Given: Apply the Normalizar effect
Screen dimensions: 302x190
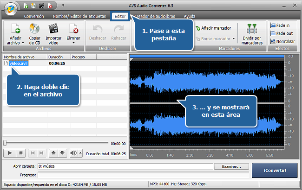Looking at the screenshot, I should point(282,41).
